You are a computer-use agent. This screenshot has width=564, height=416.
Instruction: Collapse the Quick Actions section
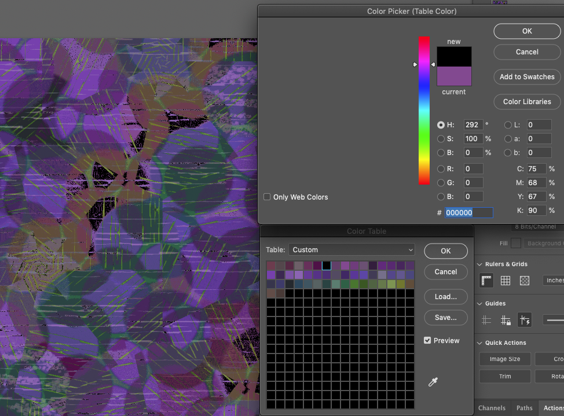tap(479, 343)
